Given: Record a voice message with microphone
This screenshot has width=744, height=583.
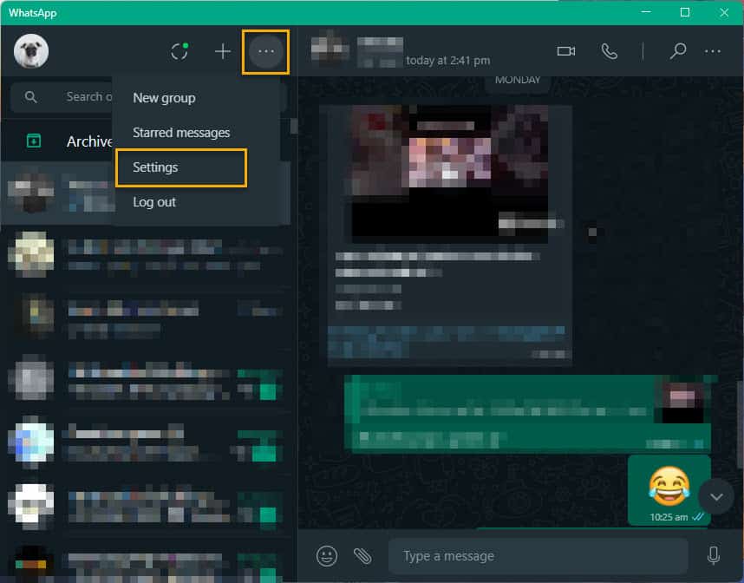Looking at the screenshot, I should tap(713, 555).
